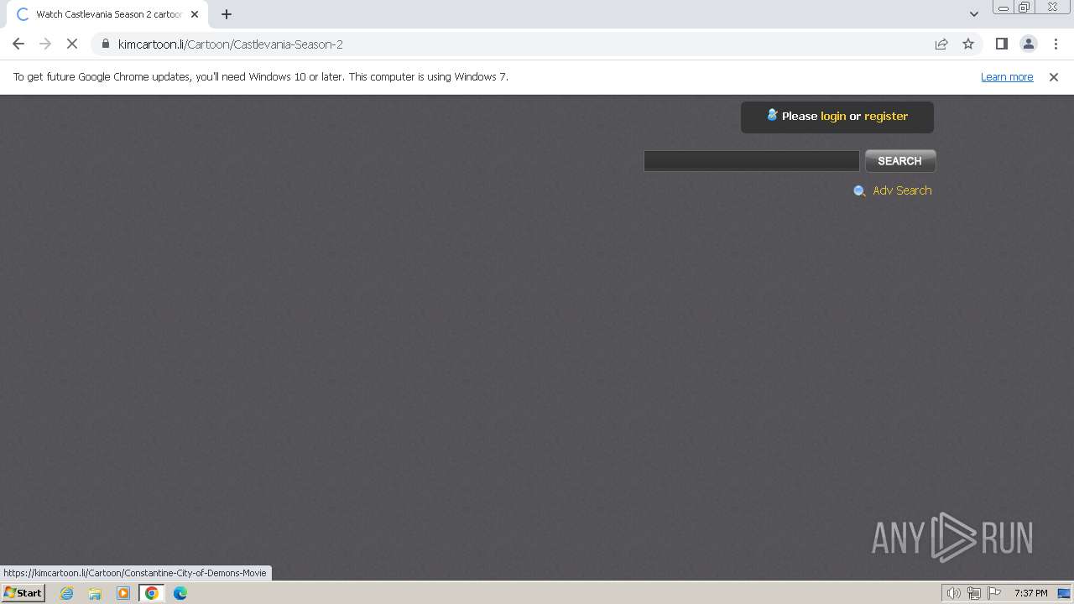The width and height of the screenshot is (1074, 604).
Task: Click the 7:37 PM system clock
Action: pyautogui.click(x=1030, y=593)
